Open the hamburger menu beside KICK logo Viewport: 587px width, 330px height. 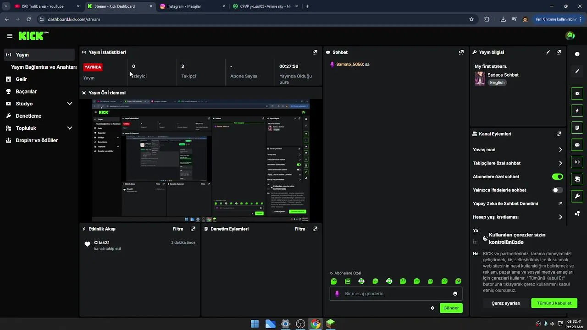coord(10,36)
